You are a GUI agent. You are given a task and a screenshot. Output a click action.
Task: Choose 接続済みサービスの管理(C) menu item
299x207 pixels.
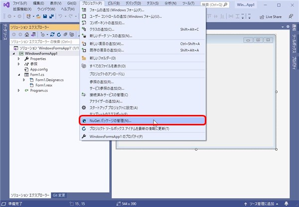tap(143, 95)
